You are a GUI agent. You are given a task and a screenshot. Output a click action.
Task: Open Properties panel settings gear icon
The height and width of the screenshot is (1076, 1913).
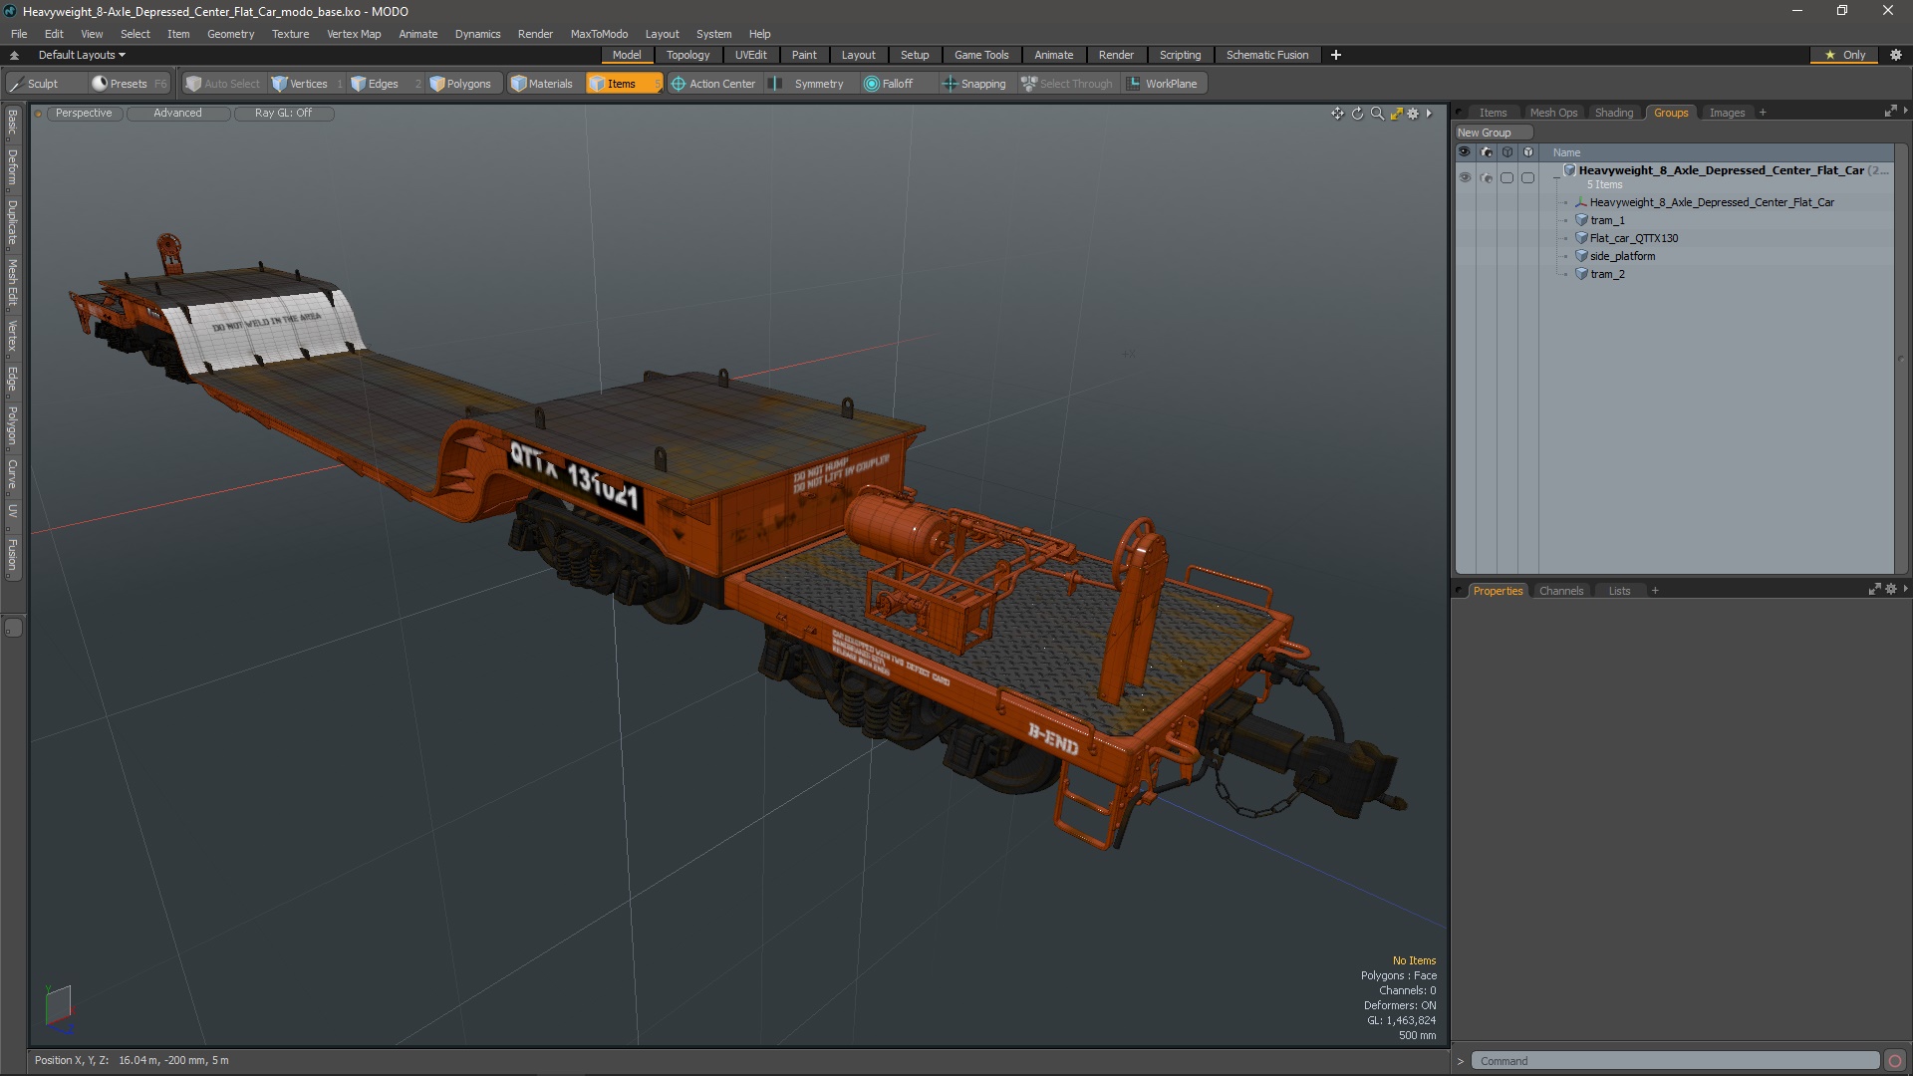click(1890, 590)
